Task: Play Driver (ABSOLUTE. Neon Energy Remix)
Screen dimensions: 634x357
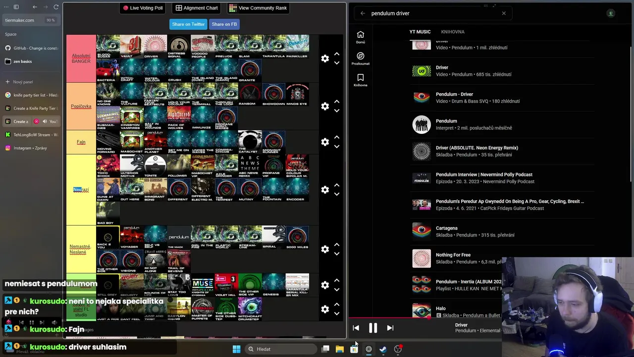Action: click(501, 151)
